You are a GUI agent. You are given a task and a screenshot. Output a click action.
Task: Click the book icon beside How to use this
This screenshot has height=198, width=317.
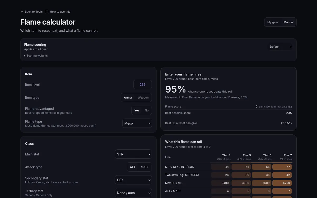[x=47, y=12]
